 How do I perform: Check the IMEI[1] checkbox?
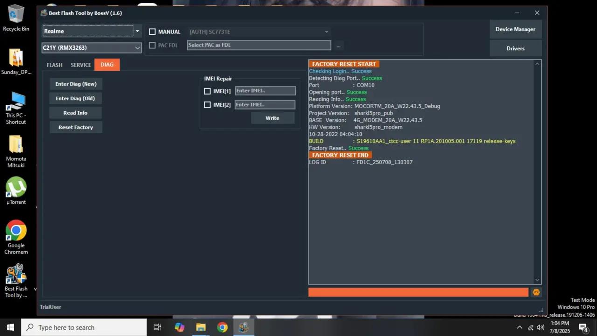pos(208,91)
